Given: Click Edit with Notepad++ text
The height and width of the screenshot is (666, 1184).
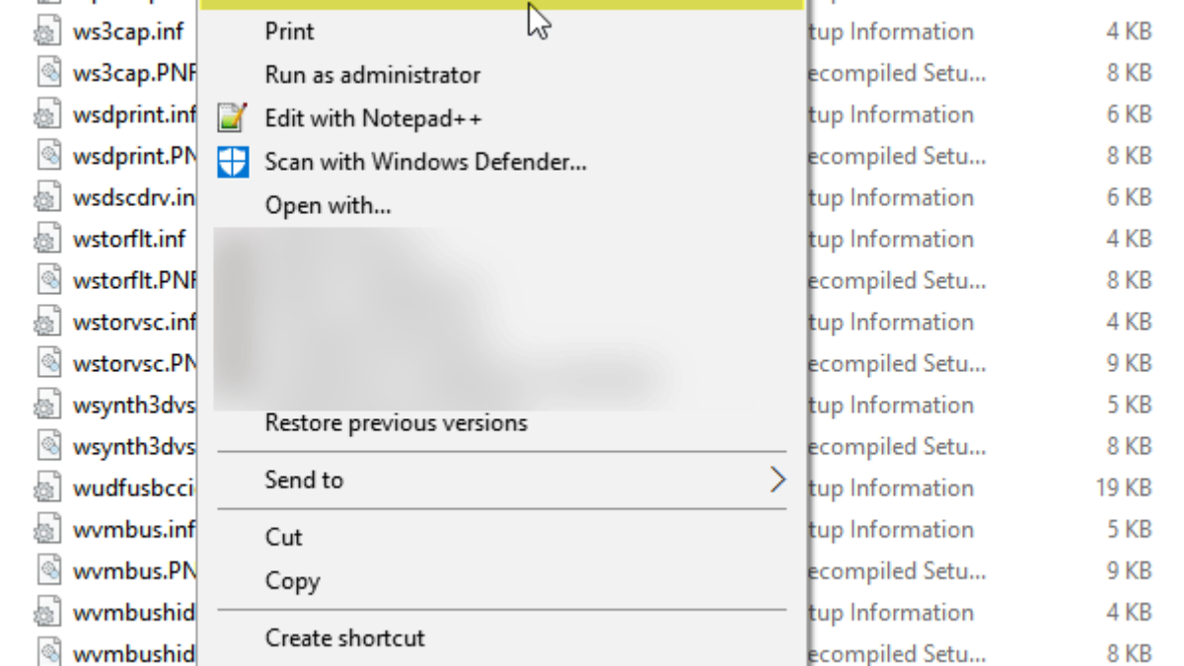Looking at the screenshot, I should (373, 119).
